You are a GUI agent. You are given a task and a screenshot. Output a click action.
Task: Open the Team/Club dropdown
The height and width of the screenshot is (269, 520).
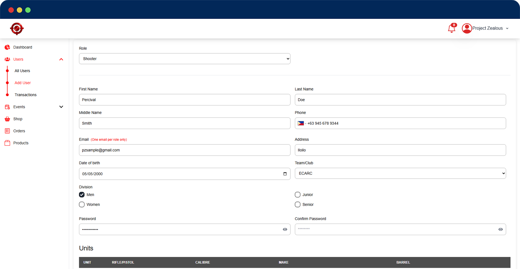click(x=400, y=174)
